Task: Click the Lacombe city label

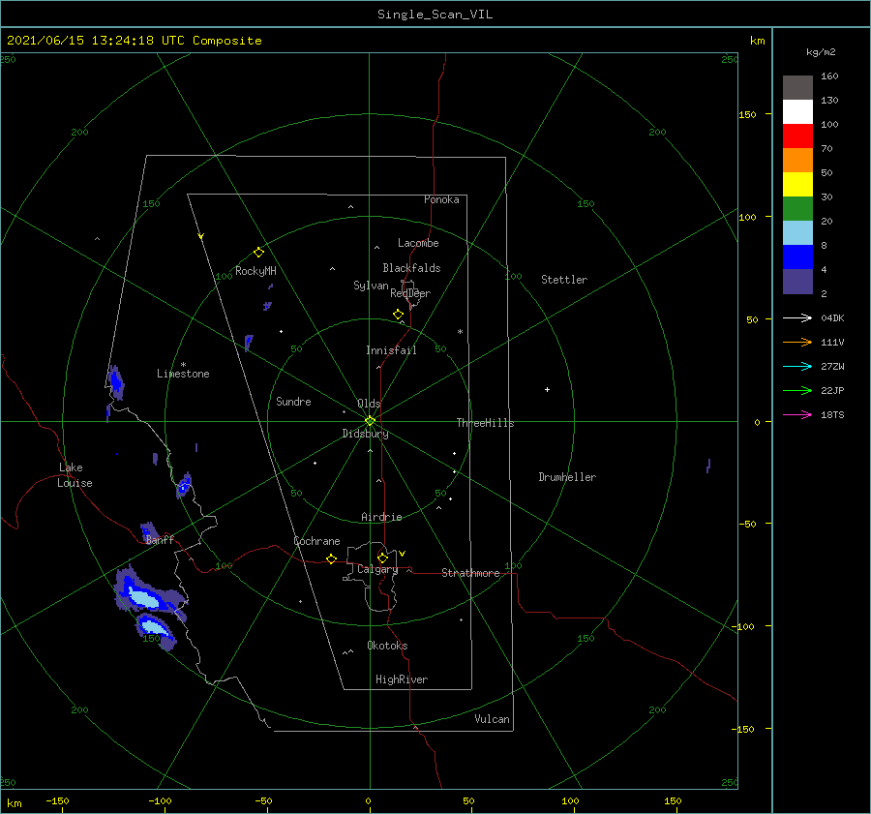Action: pyautogui.click(x=418, y=243)
